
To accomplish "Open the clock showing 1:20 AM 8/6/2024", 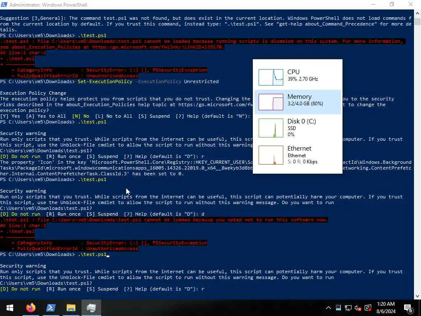I will coord(386,308).
